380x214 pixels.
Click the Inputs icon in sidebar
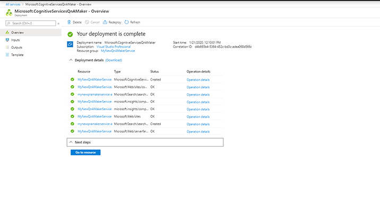pos(7,40)
